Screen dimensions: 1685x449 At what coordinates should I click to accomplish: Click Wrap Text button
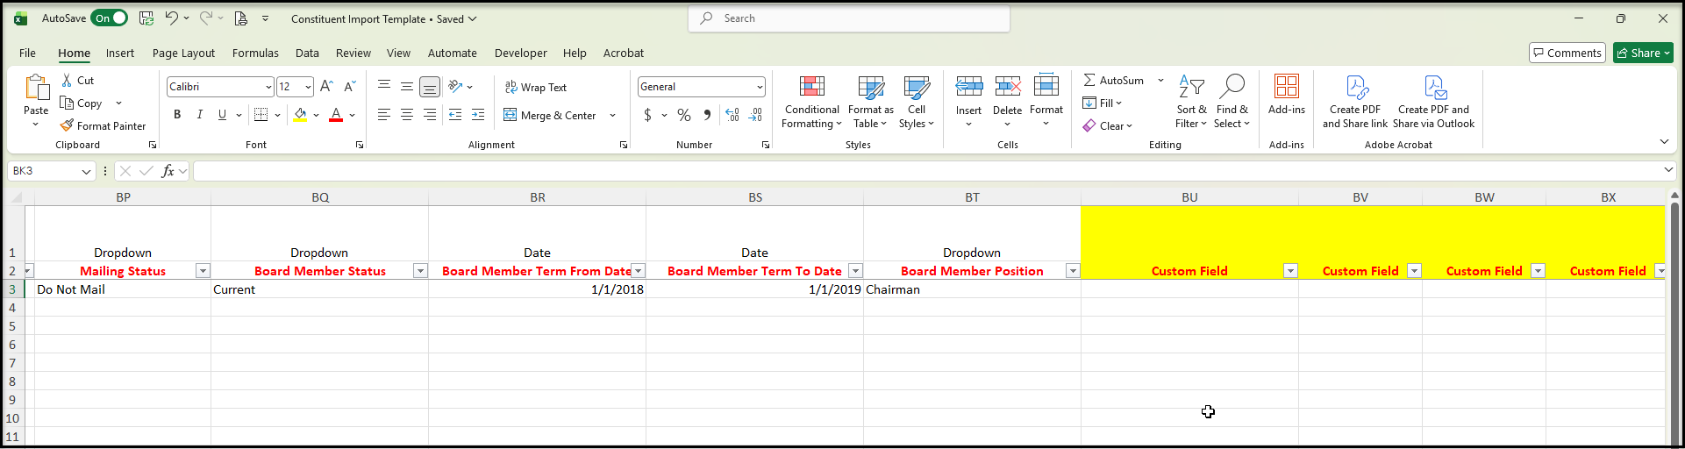pyautogui.click(x=536, y=87)
